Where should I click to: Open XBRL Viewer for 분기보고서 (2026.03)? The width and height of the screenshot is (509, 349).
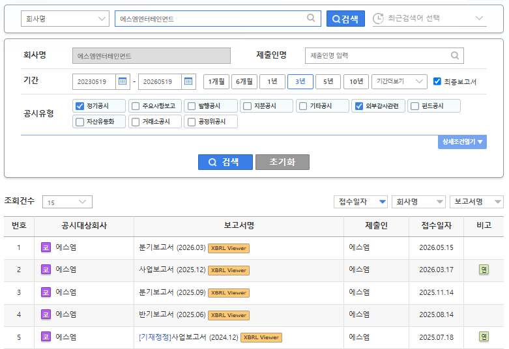pos(229,248)
